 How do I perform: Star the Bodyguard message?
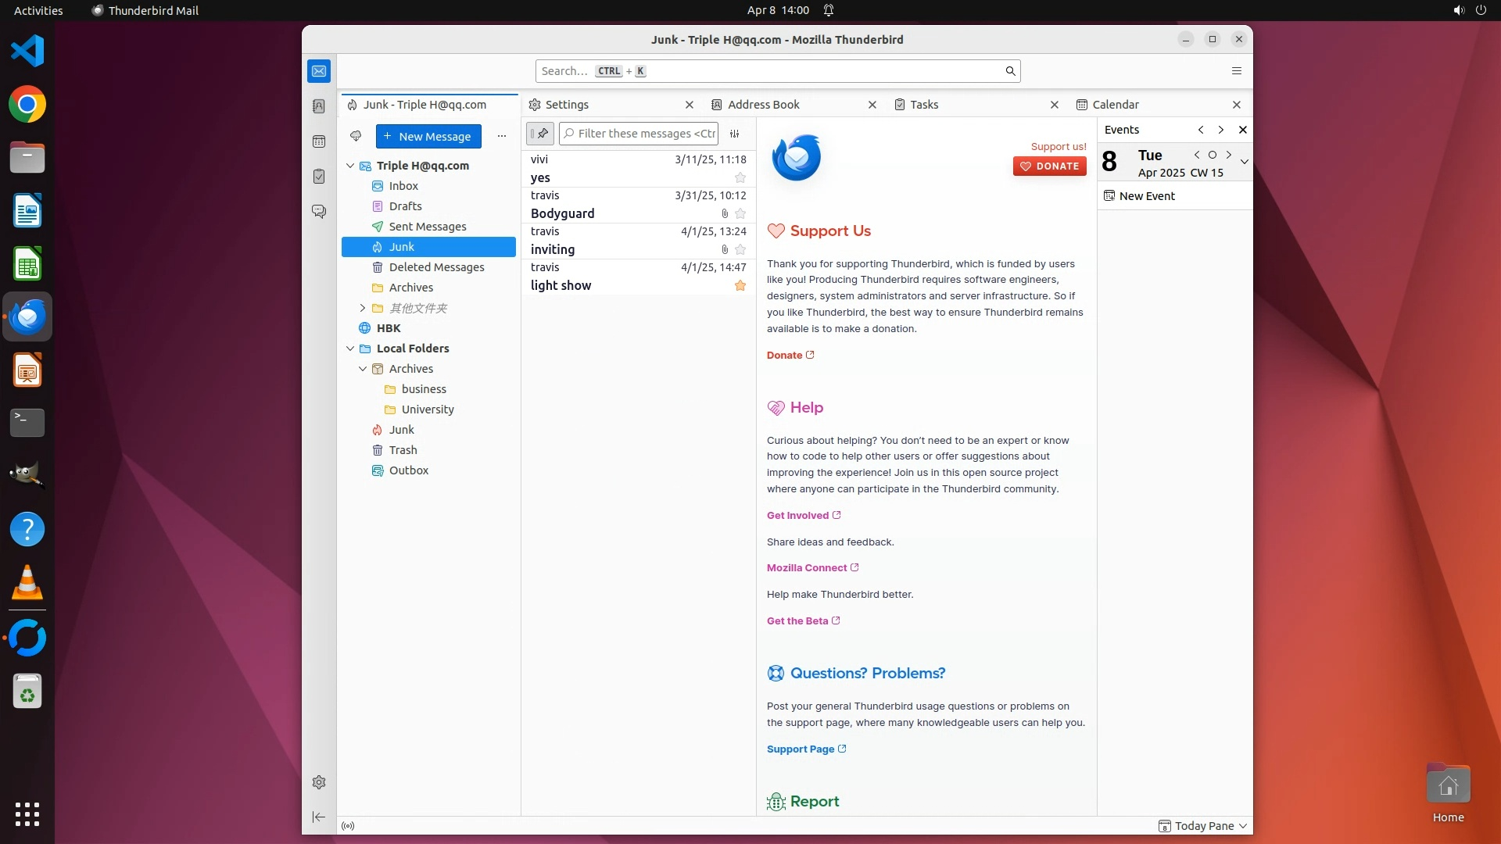tap(740, 213)
